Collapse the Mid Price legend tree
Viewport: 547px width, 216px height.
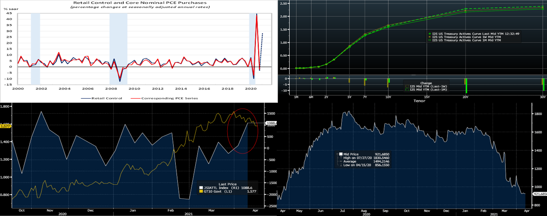click(337, 154)
